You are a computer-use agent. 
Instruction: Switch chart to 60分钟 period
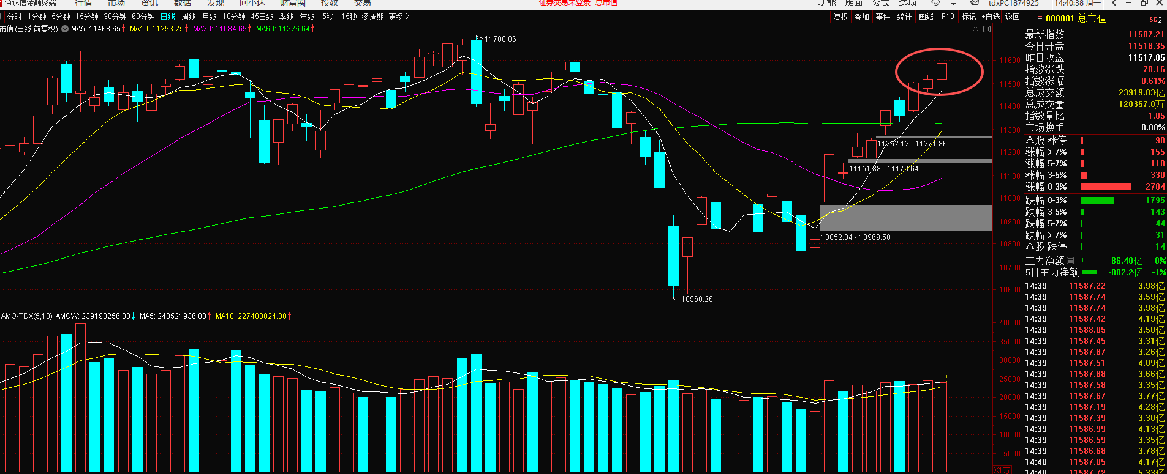[x=143, y=17]
